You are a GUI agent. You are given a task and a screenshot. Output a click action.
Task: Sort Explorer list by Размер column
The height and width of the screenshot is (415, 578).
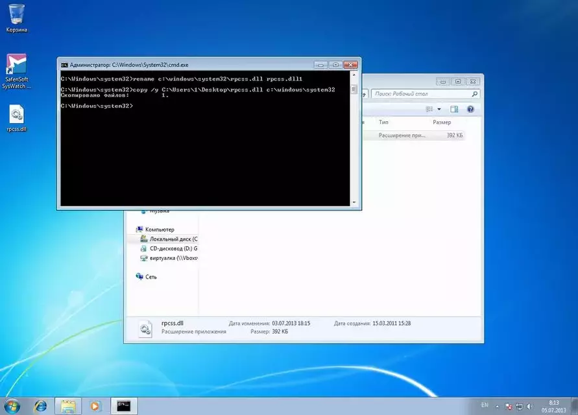click(442, 122)
